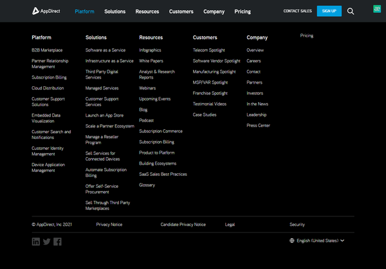The width and height of the screenshot is (386, 269).
Task: Open AppDirect Facebook icon
Action: [57, 241]
